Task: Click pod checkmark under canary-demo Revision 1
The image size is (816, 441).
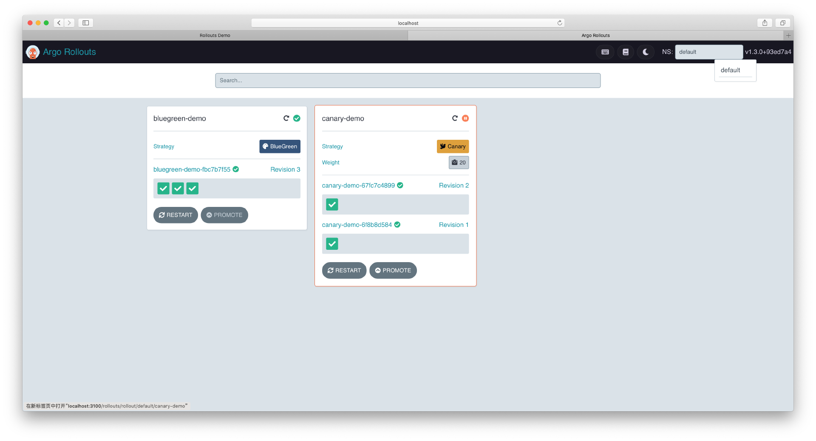Action: point(332,244)
